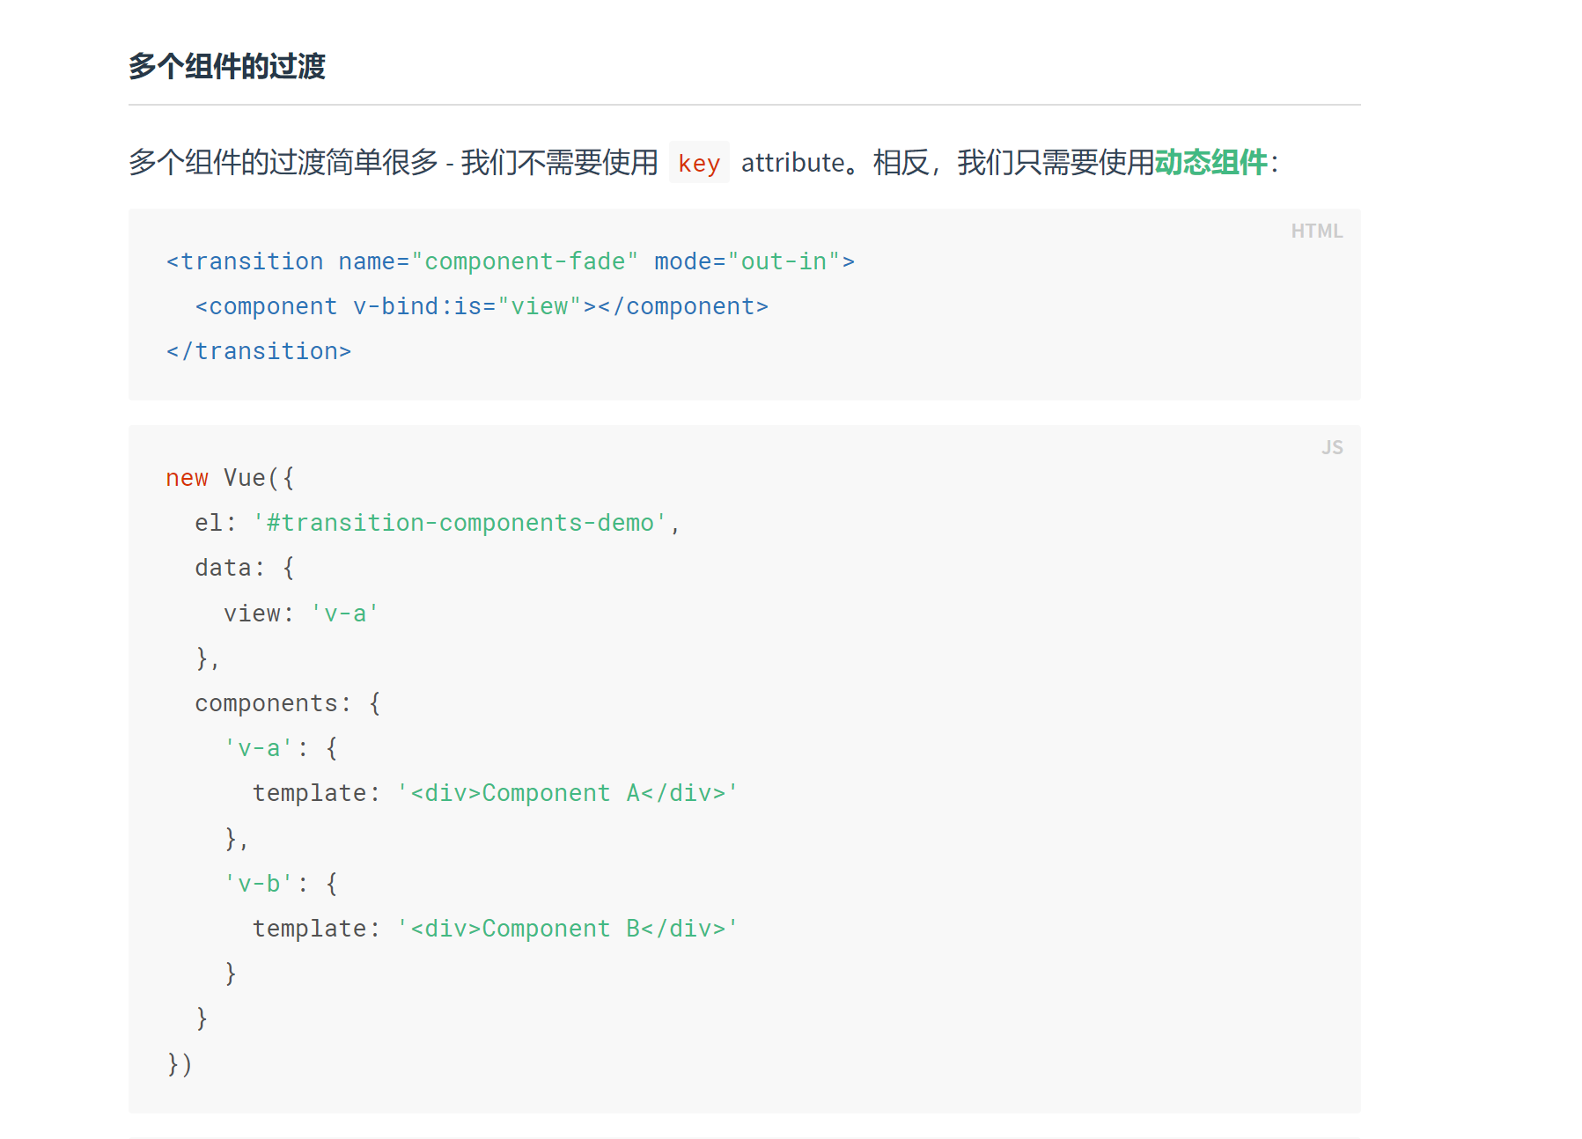This screenshot has height=1139, width=1582.
Task: Click the JS language label
Action: coord(1331,447)
